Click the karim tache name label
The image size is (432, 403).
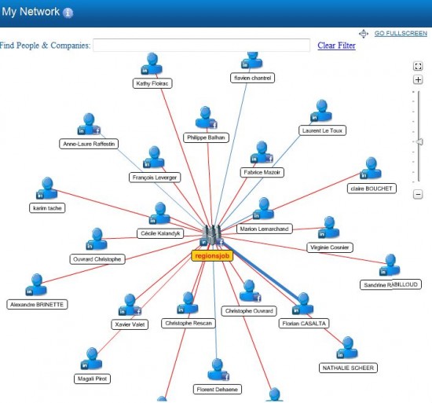click(47, 208)
